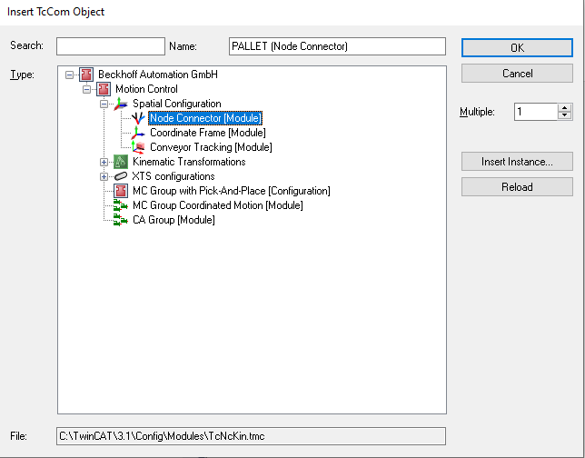Screen dimensions: 585x458
Task: Click the Kinematic Transformations robot icon
Action: (x=121, y=162)
